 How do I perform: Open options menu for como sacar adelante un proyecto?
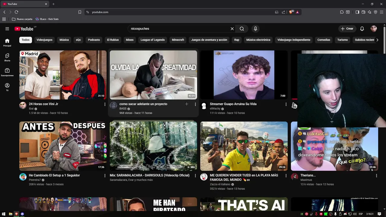[x=195, y=104]
